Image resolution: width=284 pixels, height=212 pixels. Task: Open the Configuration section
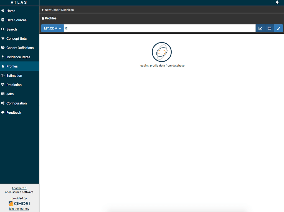click(x=16, y=103)
